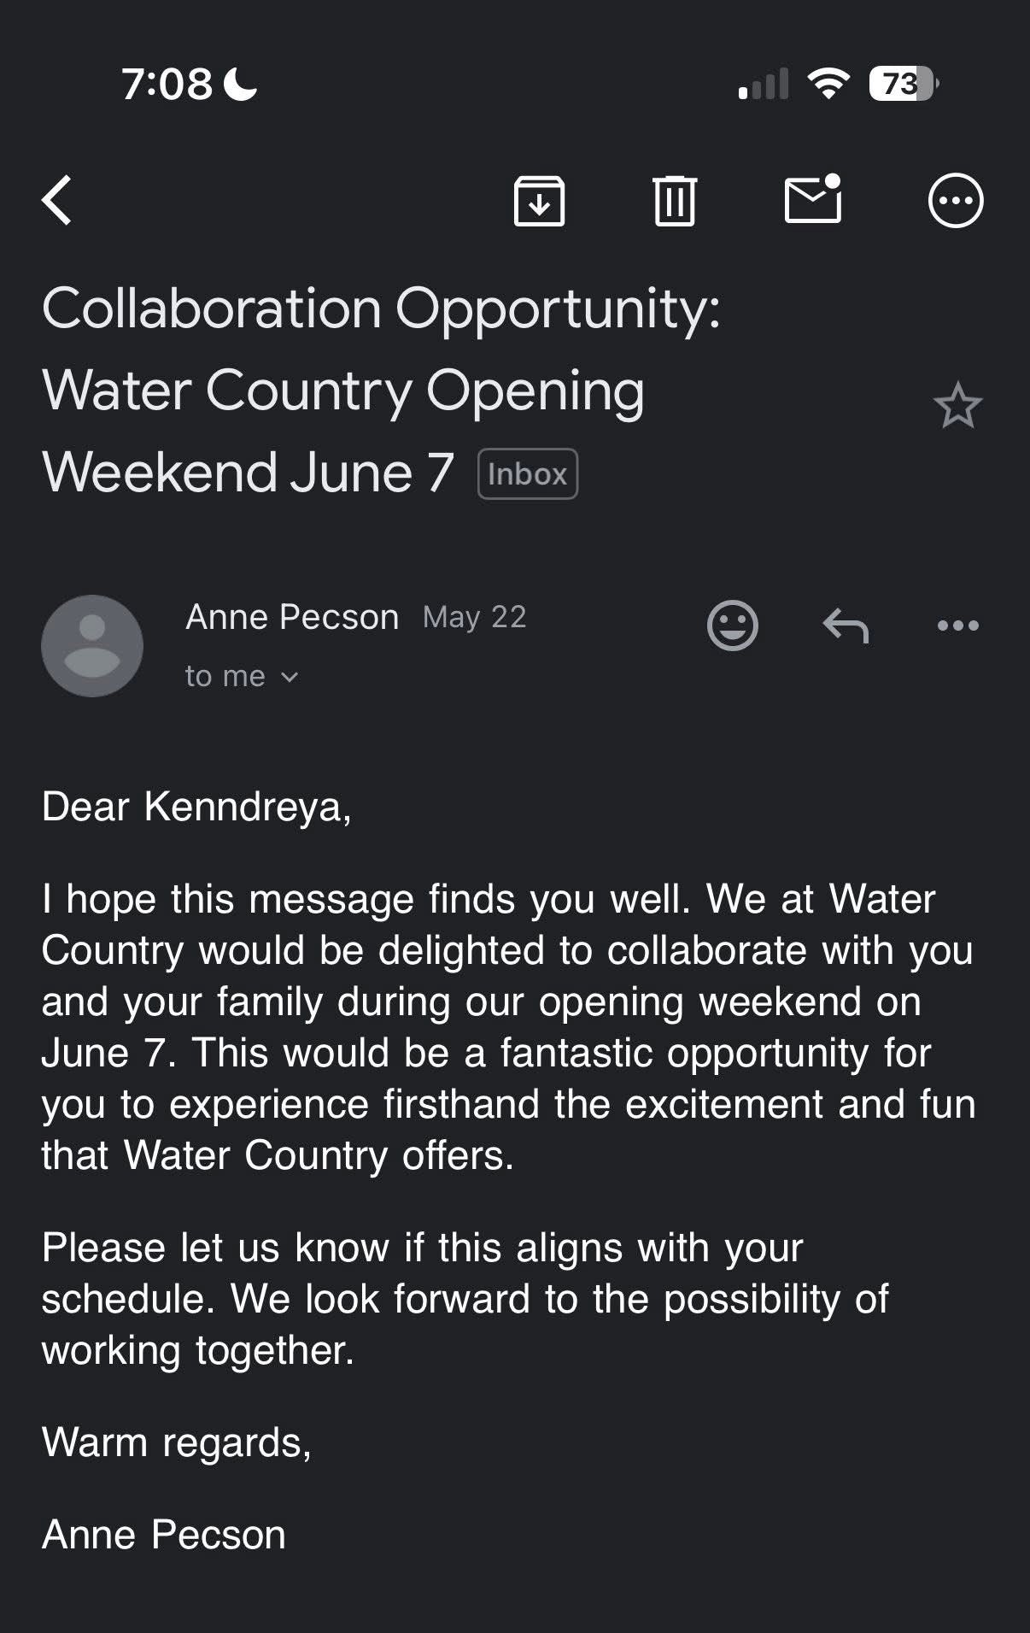Tap the email subject heading
Image resolution: width=1030 pixels, height=1633 pixels.
pos(380,390)
